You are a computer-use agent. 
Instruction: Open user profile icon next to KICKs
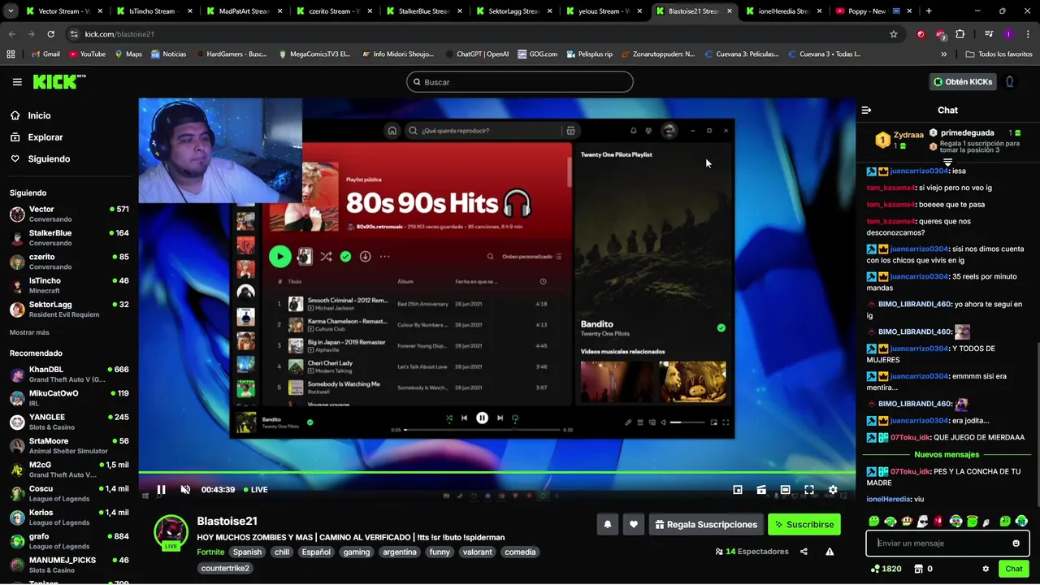[x=1010, y=82]
